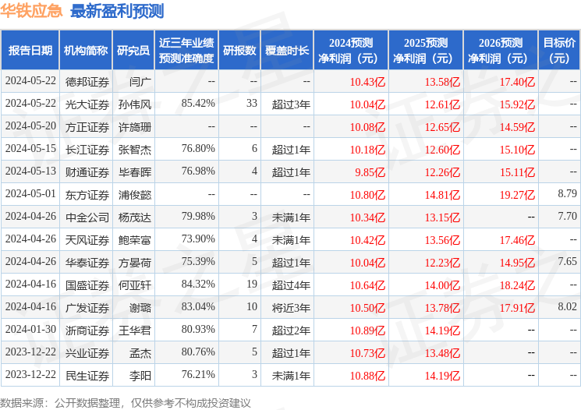Select researcher name 孟杰
Viewport: 581px width, 410px height.
coord(140,353)
